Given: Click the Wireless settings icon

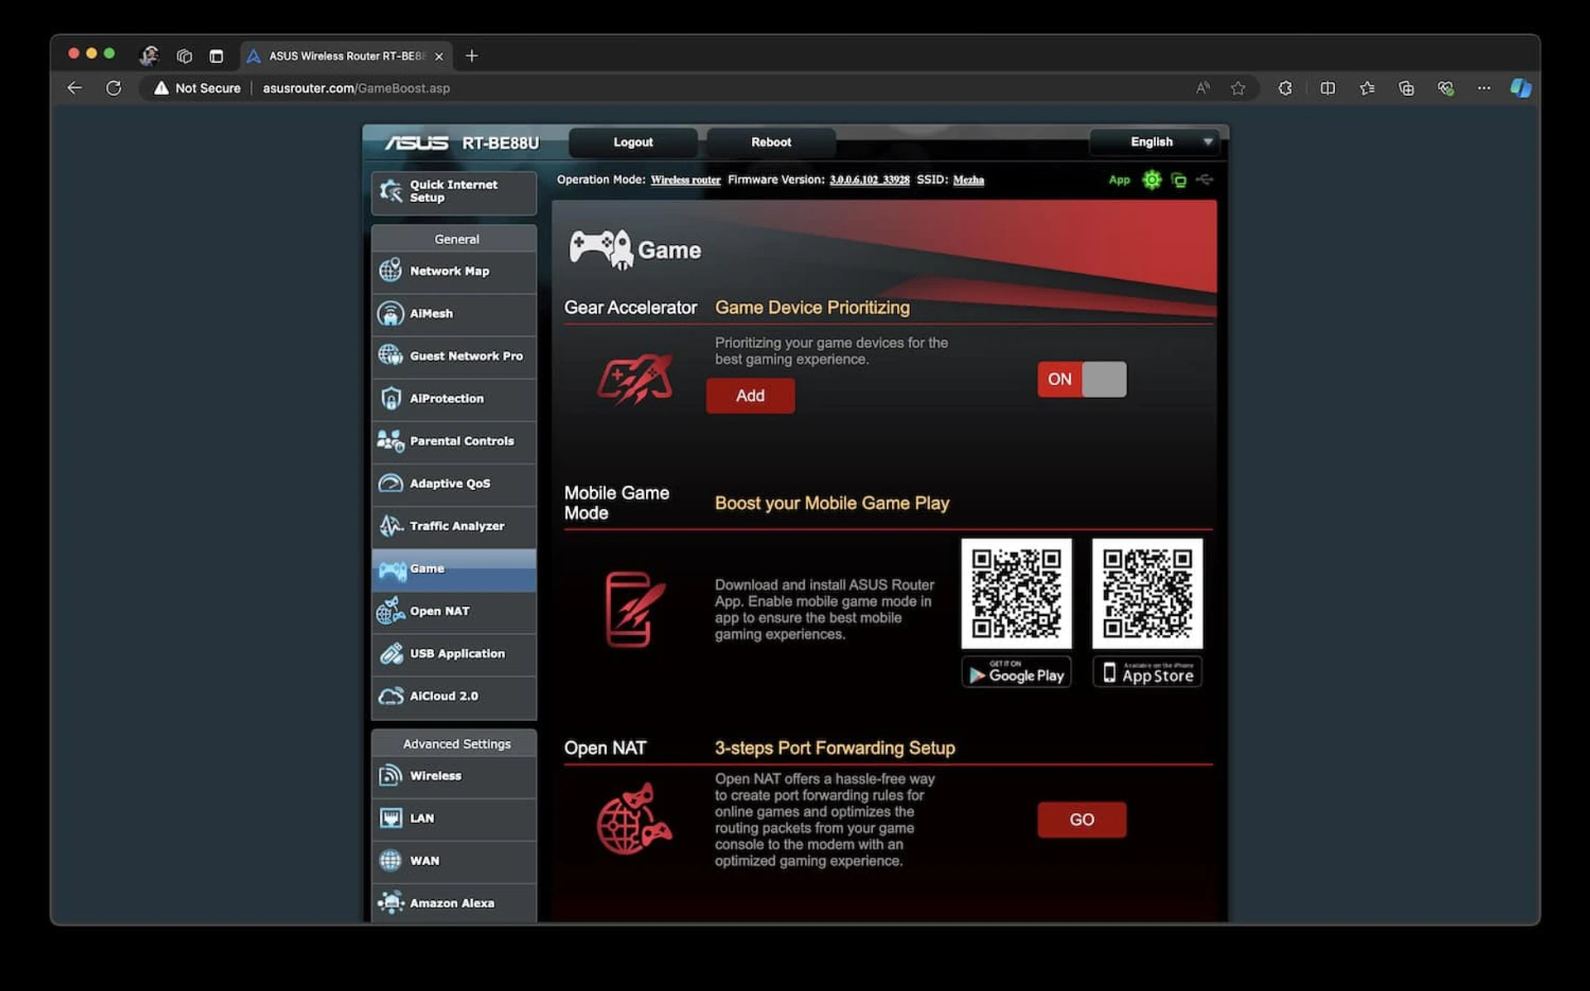Looking at the screenshot, I should (x=390, y=776).
